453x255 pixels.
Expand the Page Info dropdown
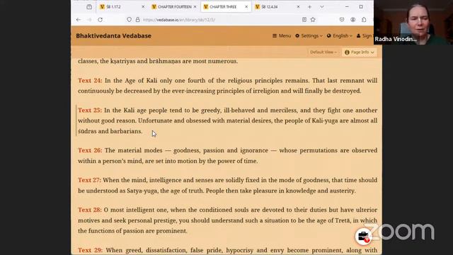(360, 52)
